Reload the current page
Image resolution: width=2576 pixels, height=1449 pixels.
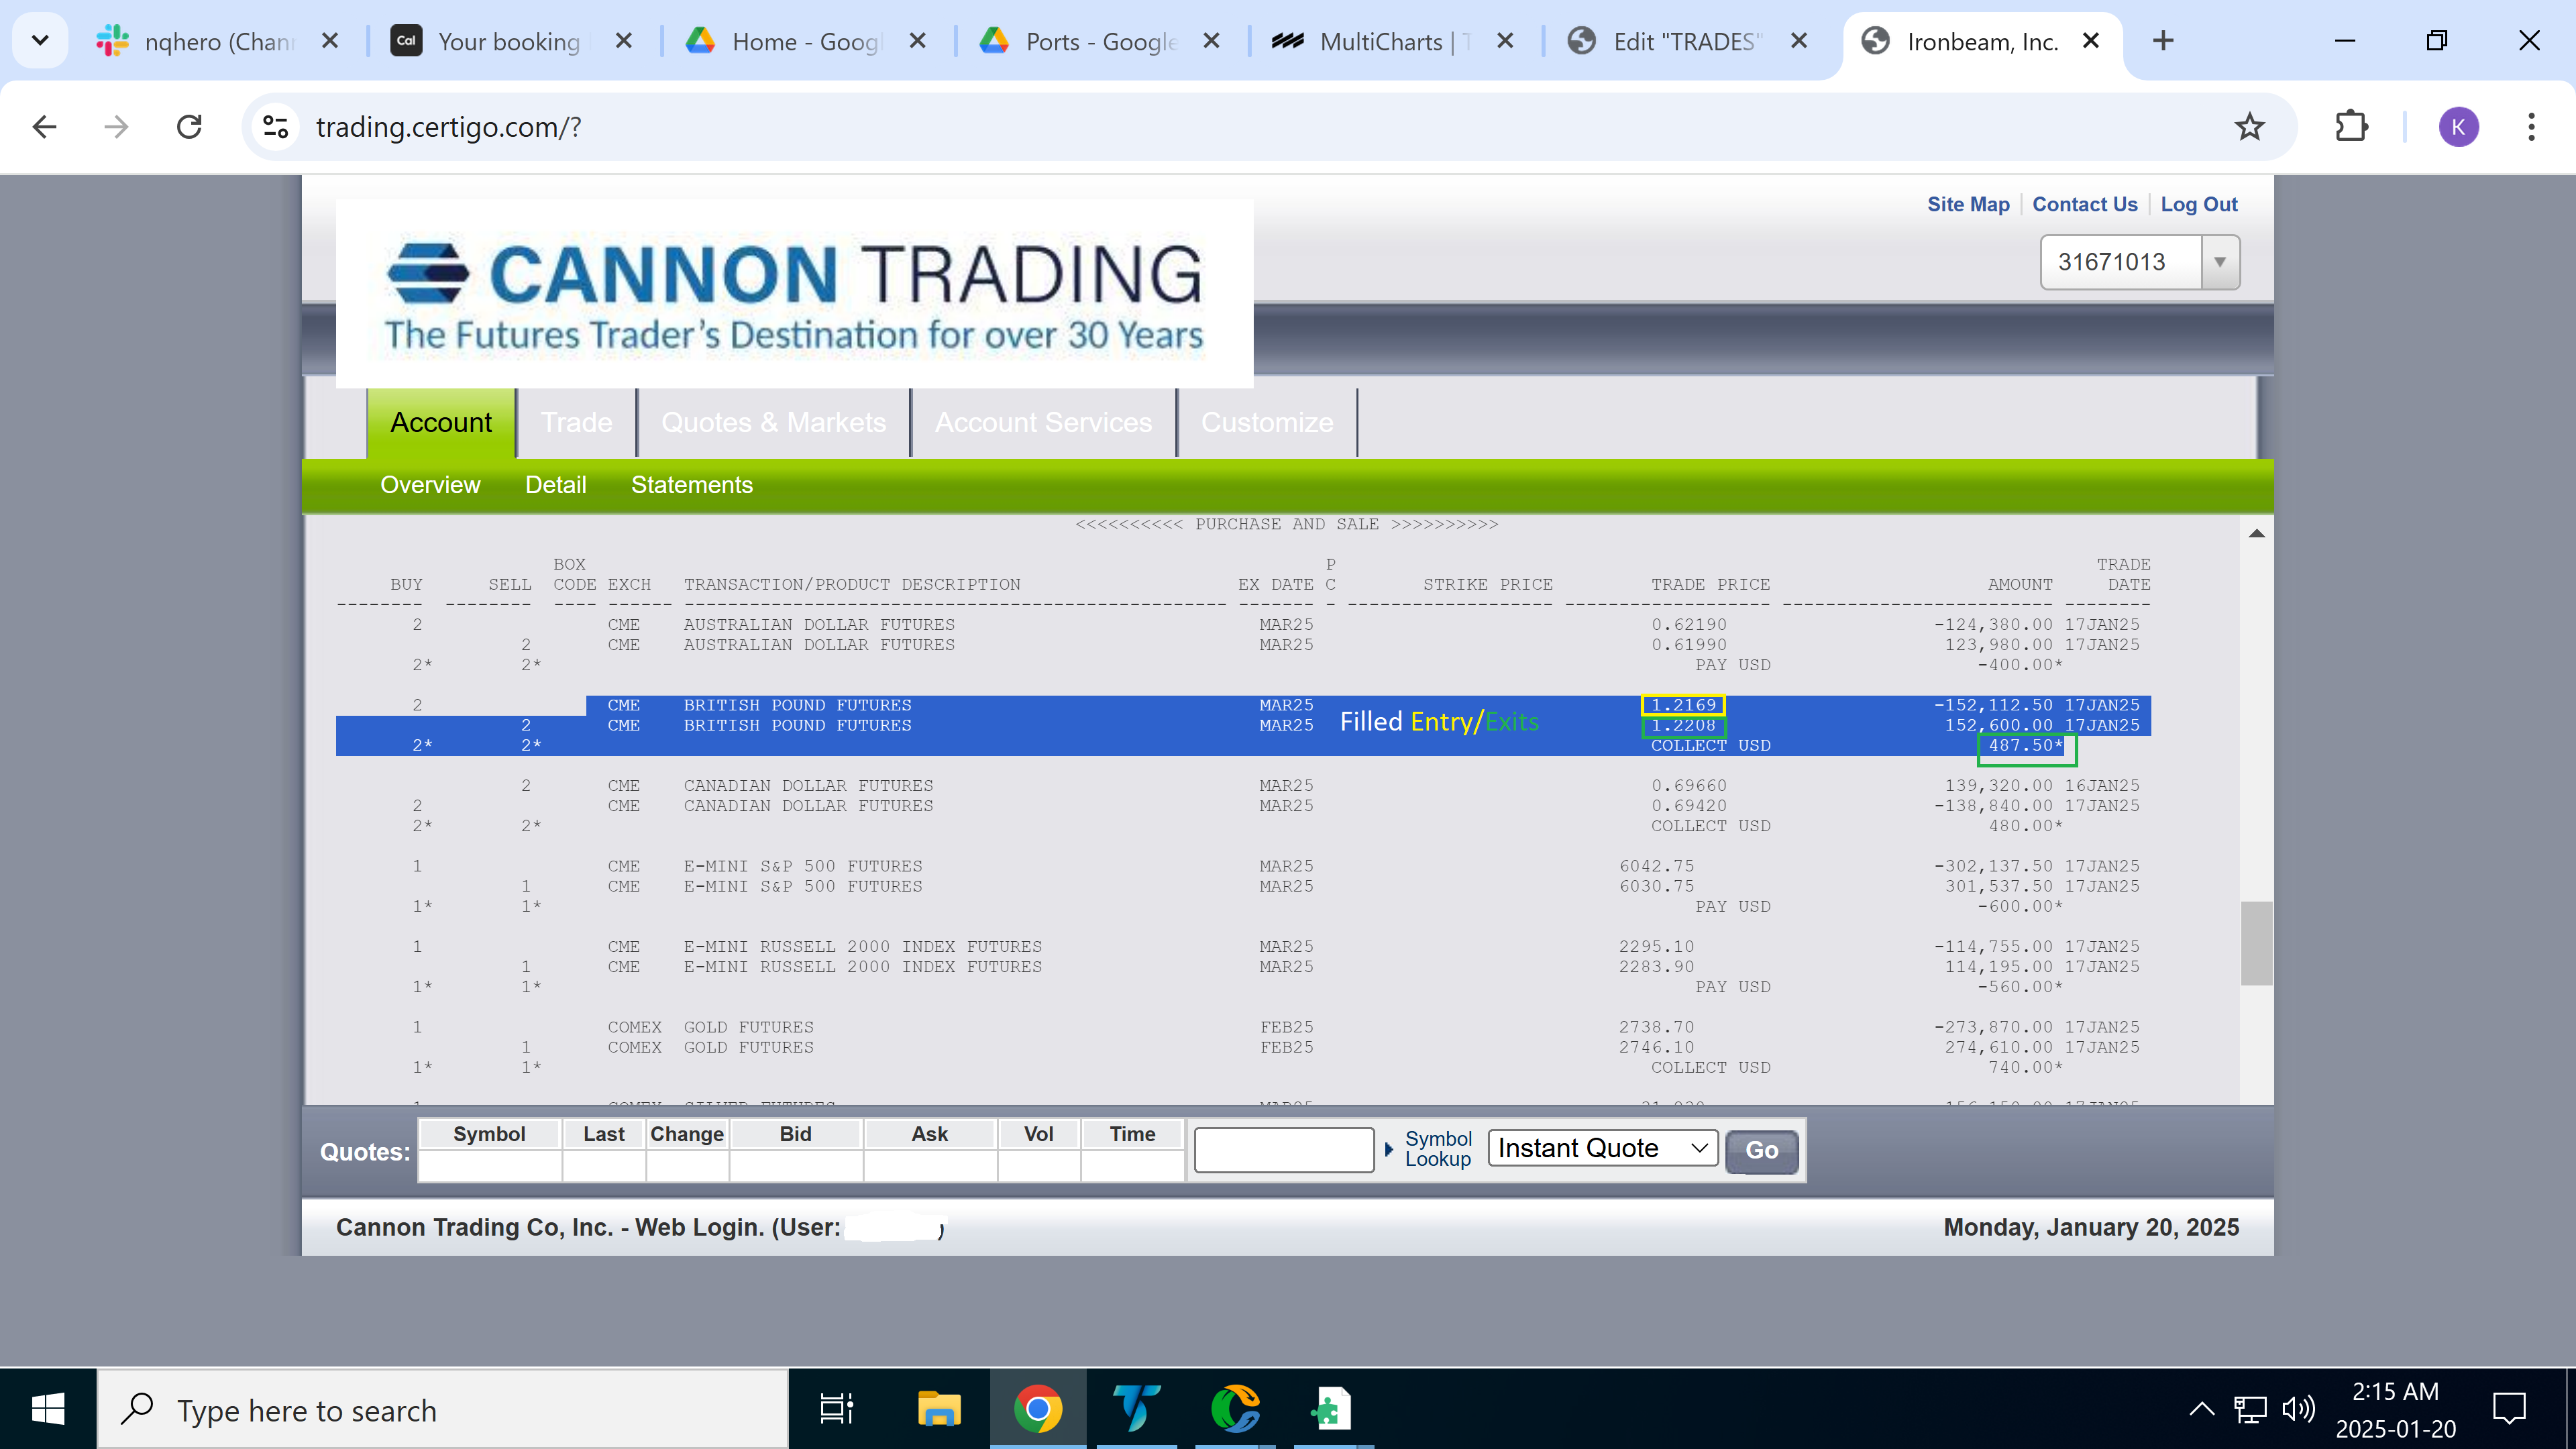pos(189,127)
